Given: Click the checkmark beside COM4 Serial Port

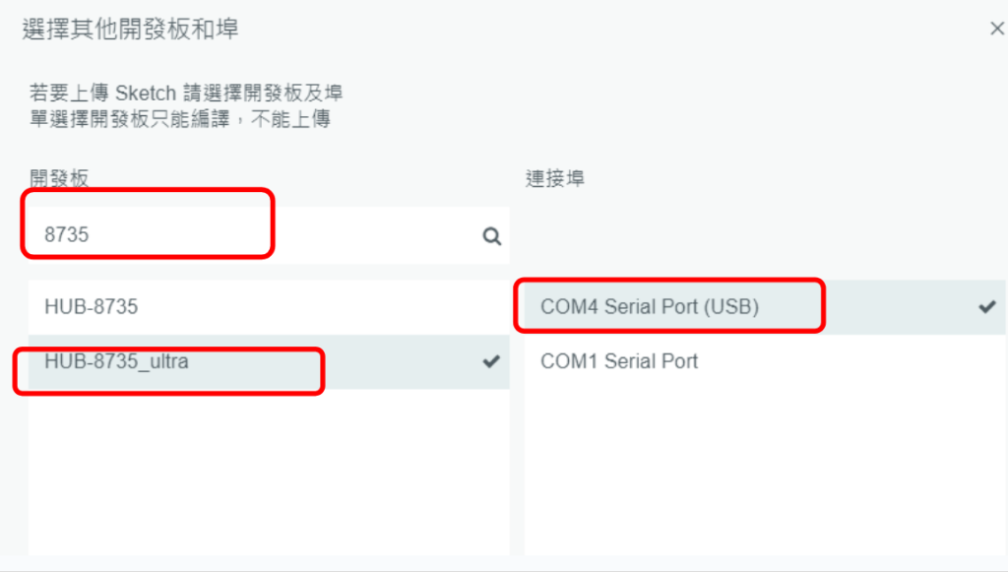Looking at the screenshot, I should 987,307.
